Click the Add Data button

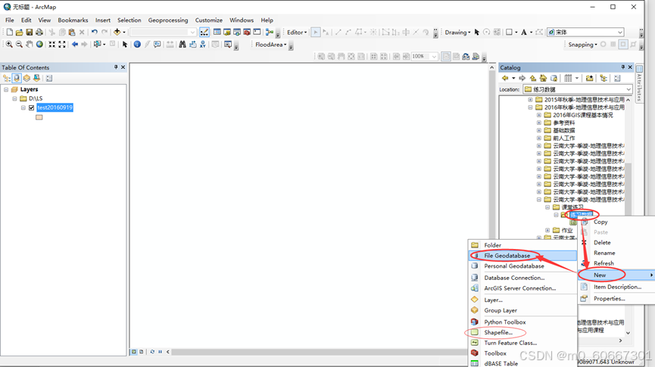click(117, 32)
